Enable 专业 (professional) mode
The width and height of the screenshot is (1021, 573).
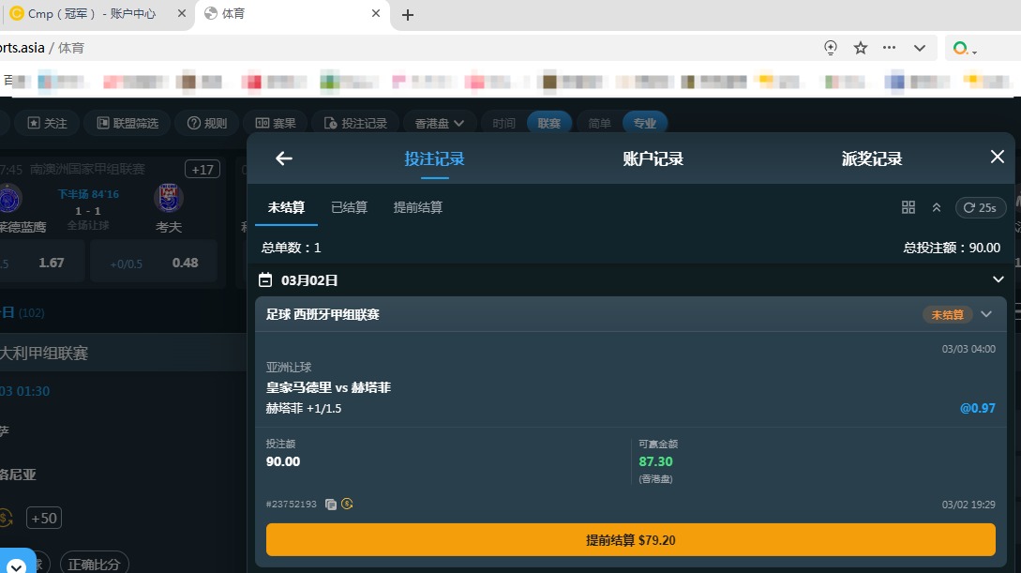pyautogui.click(x=645, y=122)
